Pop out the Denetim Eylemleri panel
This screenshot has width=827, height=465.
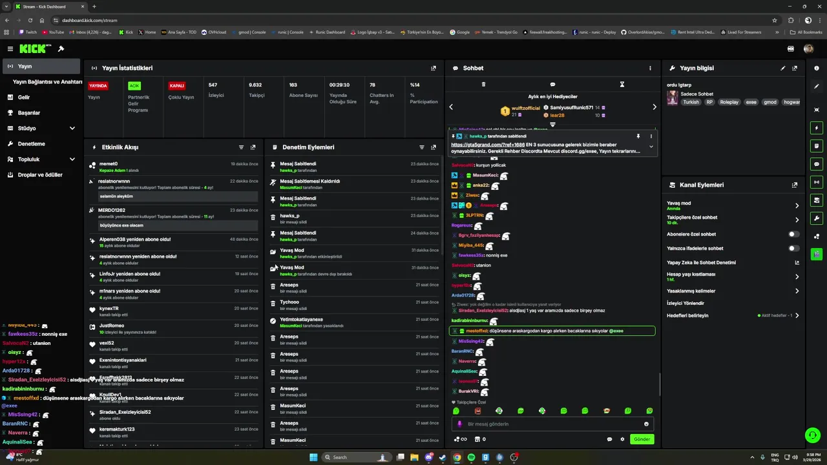[x=434, y=147]
